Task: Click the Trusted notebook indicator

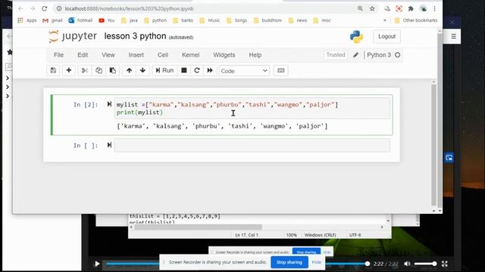Action: [336, 55]
